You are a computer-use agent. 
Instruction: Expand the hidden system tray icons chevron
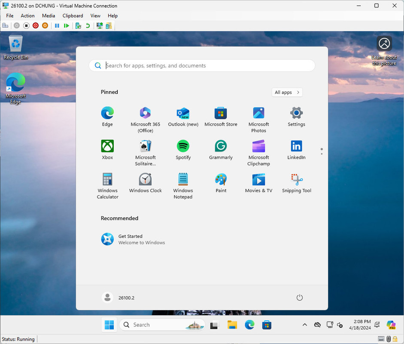304,325
